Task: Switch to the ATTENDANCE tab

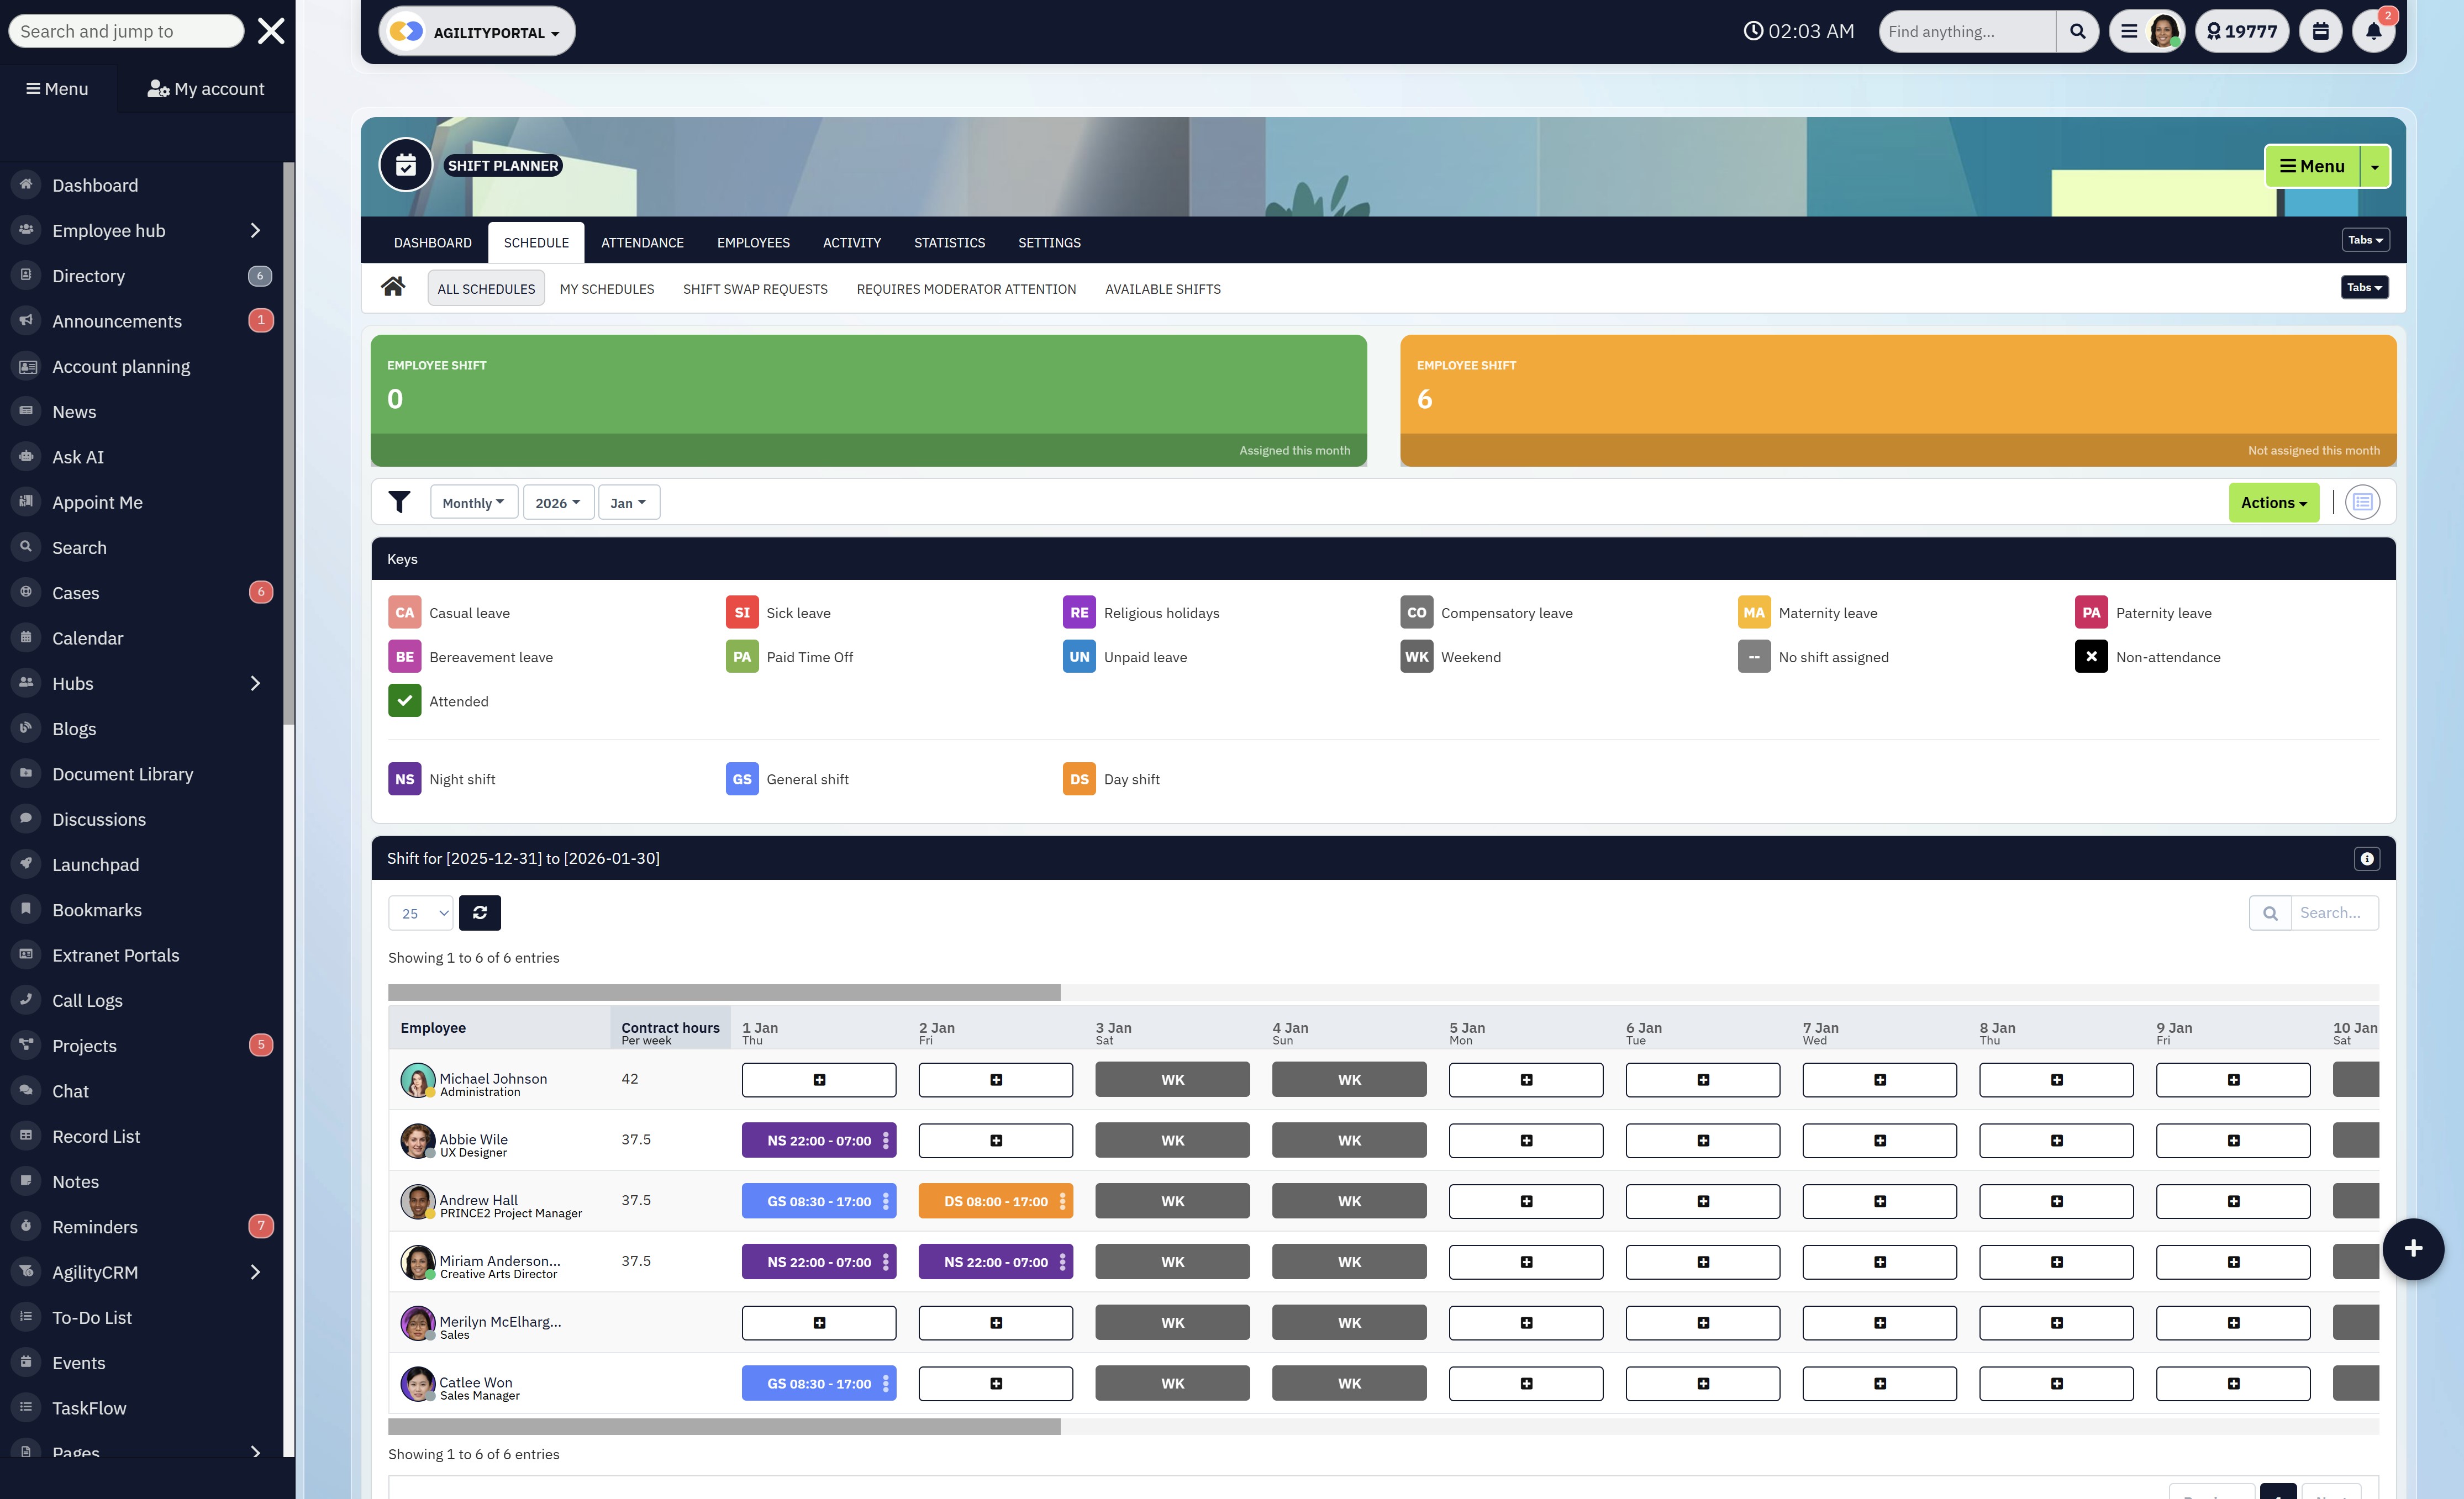Action: pos(642,242)
